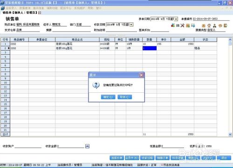
Task: Click product code '2202' in row 2
Action: click(x=19, y=48)
